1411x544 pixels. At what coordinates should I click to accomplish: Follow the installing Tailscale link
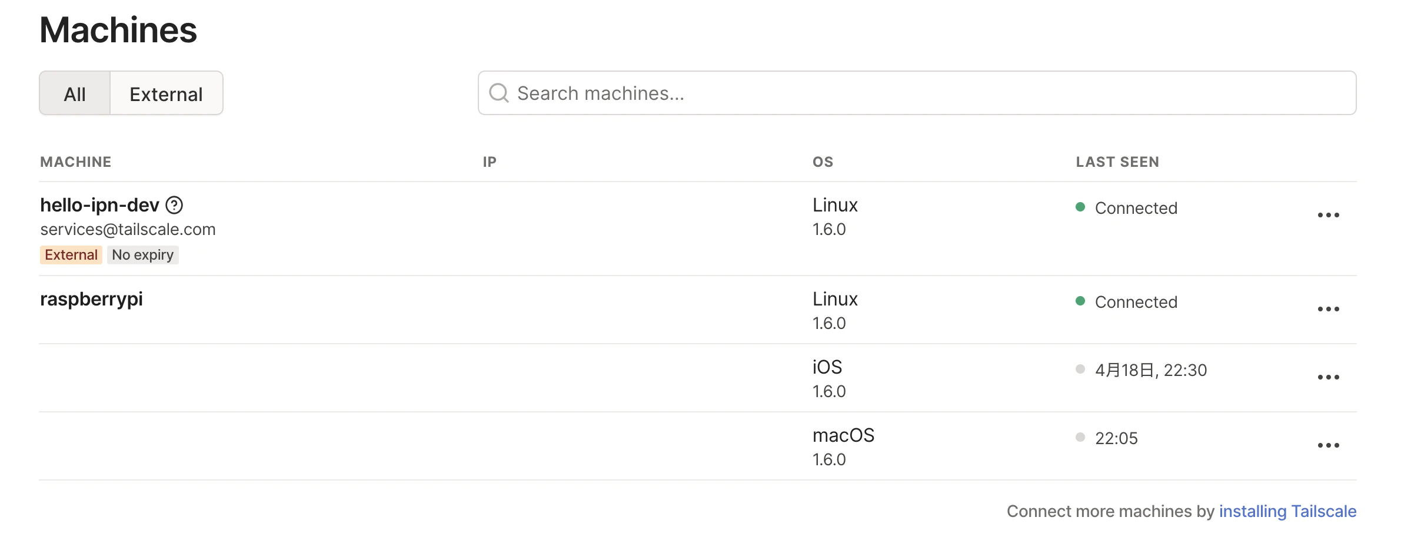(1287, 511)
